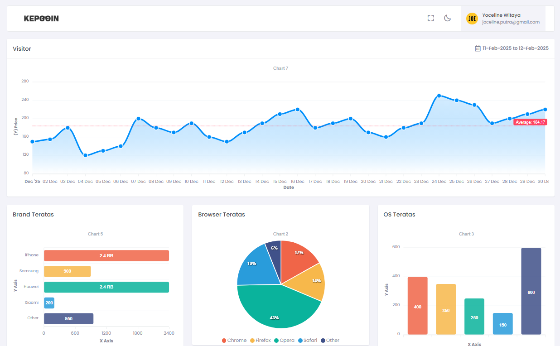560x346 pixels.
Task: Click the Other legend entry
Action: [330, 341]
